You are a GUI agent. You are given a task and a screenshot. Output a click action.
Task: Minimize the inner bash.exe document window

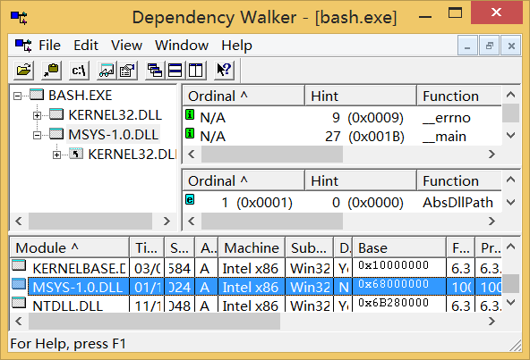click(467, 46)
